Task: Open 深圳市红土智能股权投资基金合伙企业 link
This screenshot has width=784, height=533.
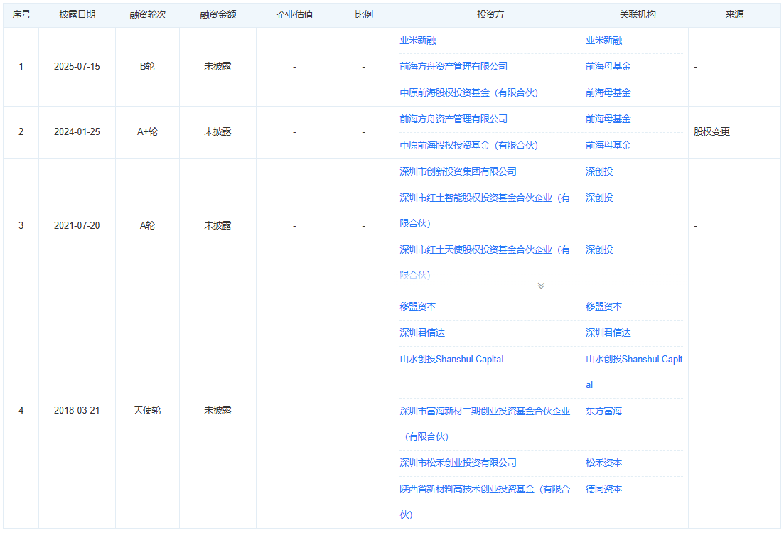Action: point(484,198)
